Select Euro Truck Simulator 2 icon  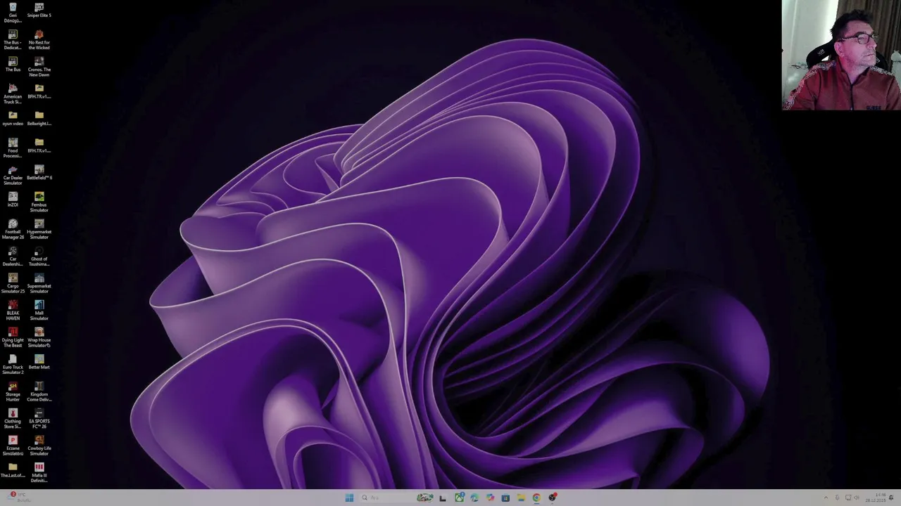[x=13, y=365]
